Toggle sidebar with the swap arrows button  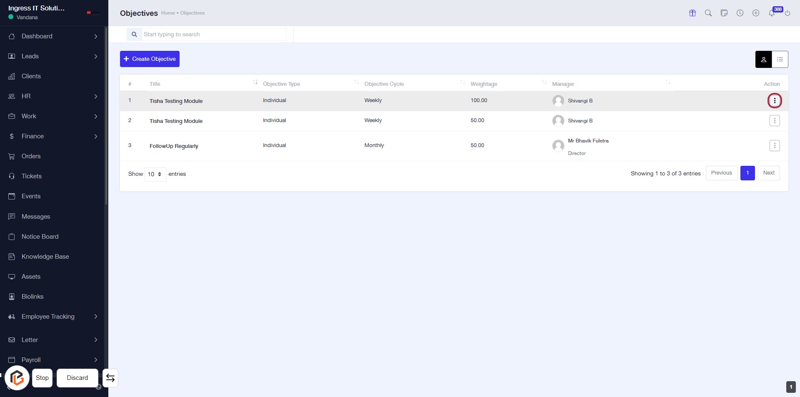pos(110,378)
